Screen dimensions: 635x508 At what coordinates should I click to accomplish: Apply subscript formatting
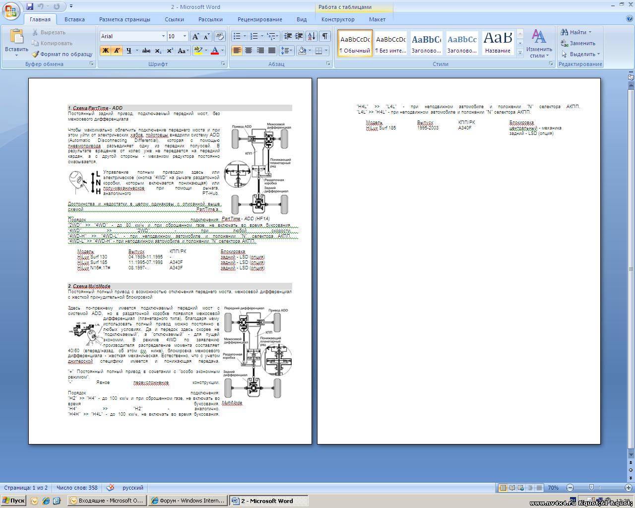[158, 51]
